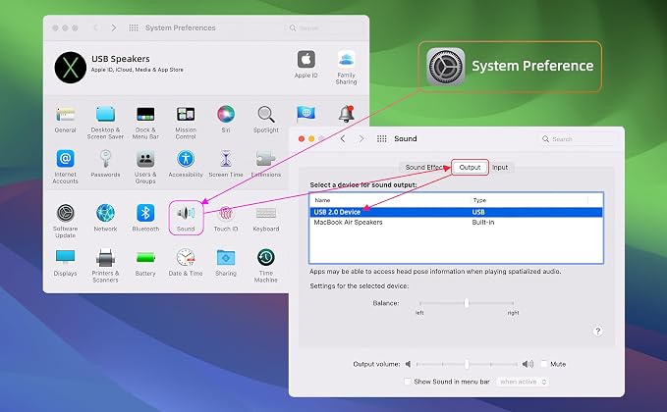The width and height of the screenshot is (667, 412).
Task: Click the low volume speaker icon
Action: coord(408,364)
